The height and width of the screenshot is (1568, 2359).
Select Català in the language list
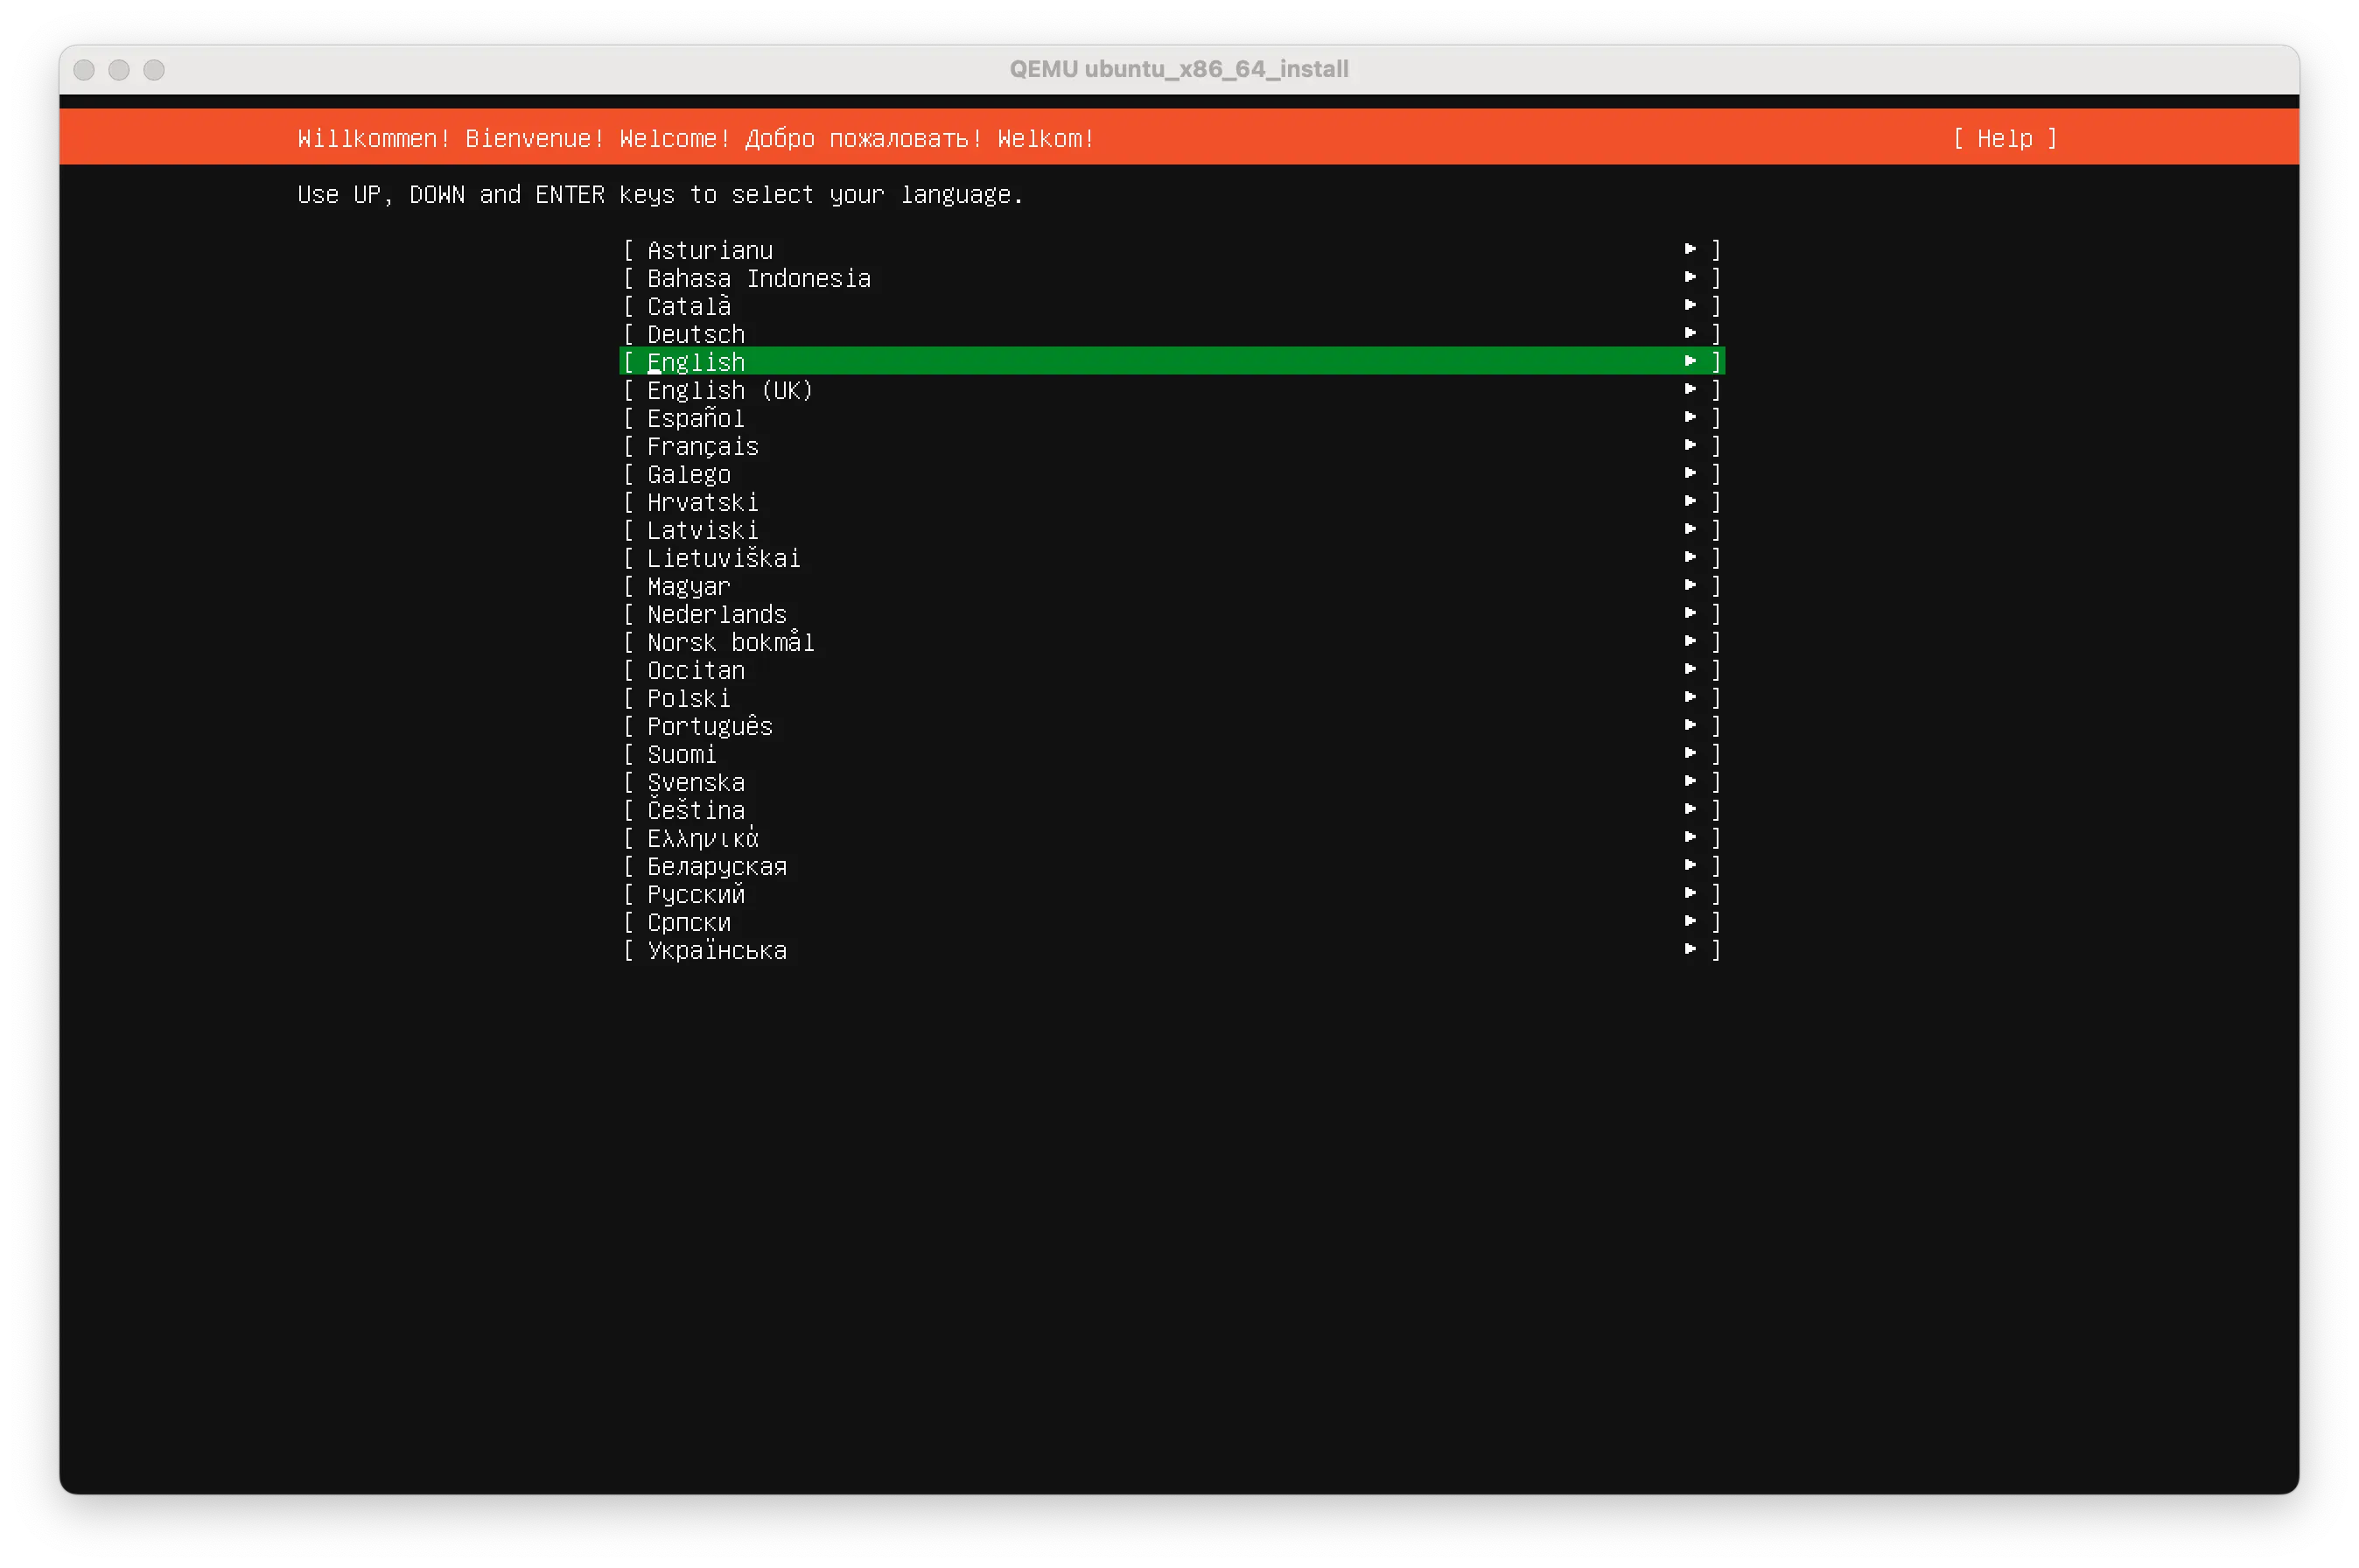(x=688, y=306)
